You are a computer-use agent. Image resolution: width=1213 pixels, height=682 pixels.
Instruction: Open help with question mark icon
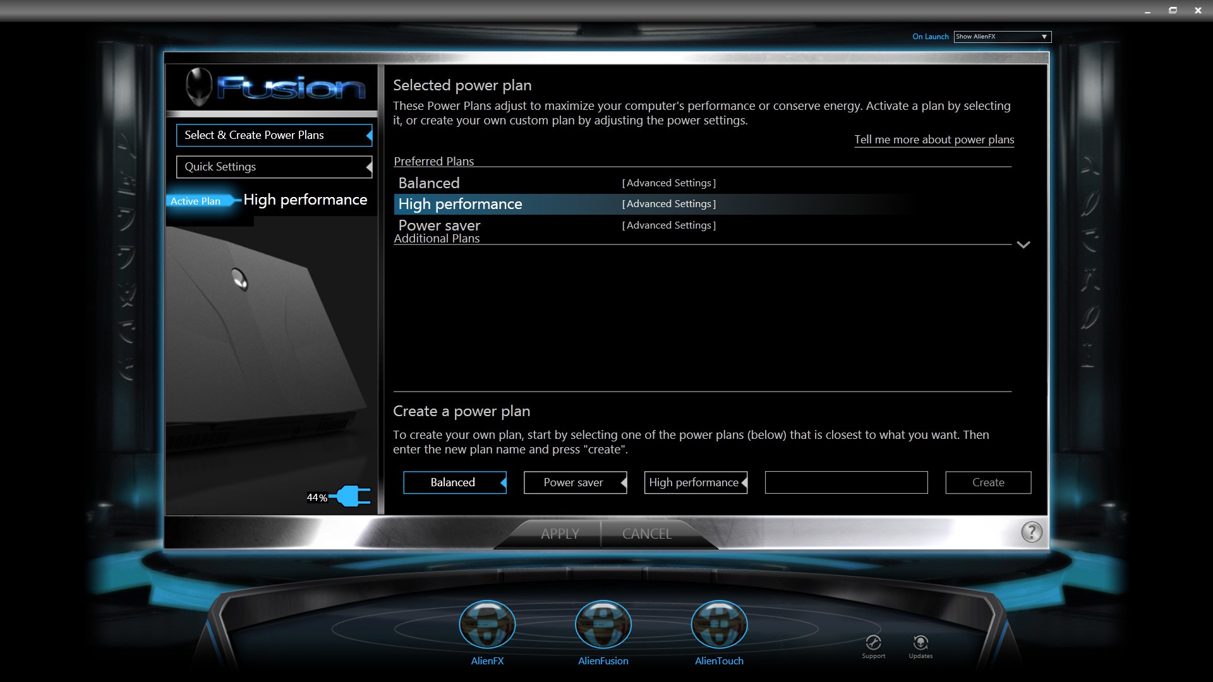(x=1031, y=532)
